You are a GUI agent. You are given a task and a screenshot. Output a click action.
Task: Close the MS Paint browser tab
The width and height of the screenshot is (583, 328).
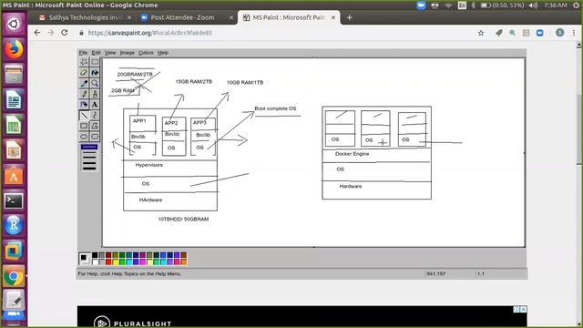click(333, 17)
